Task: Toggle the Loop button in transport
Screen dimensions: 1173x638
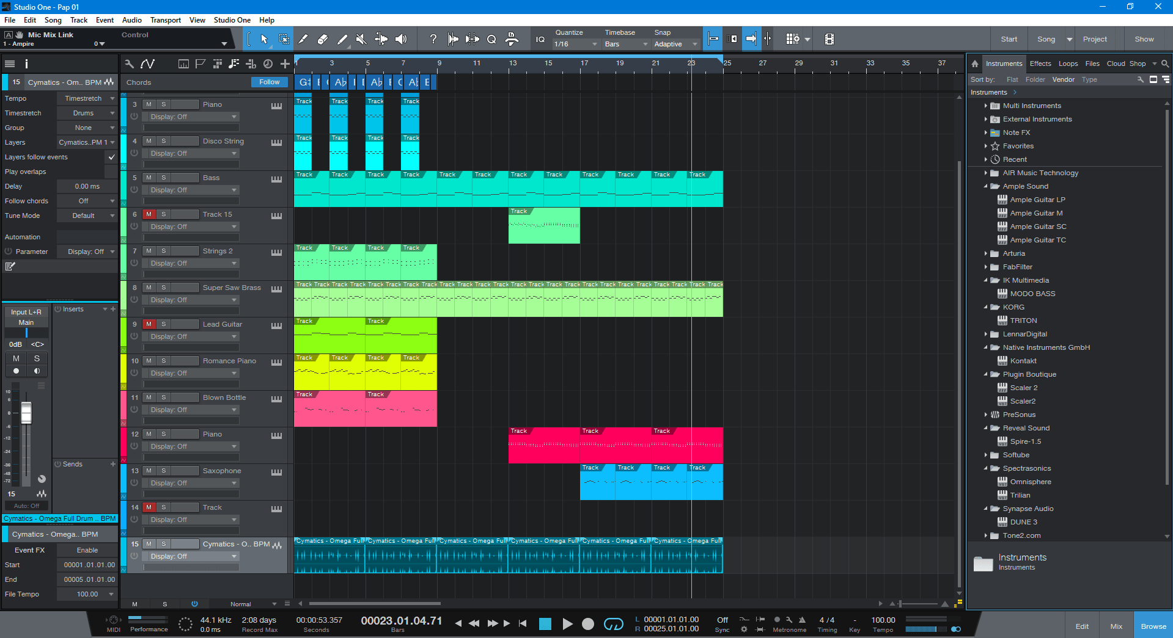Action: pyautogui.click(x=613, y=623)
